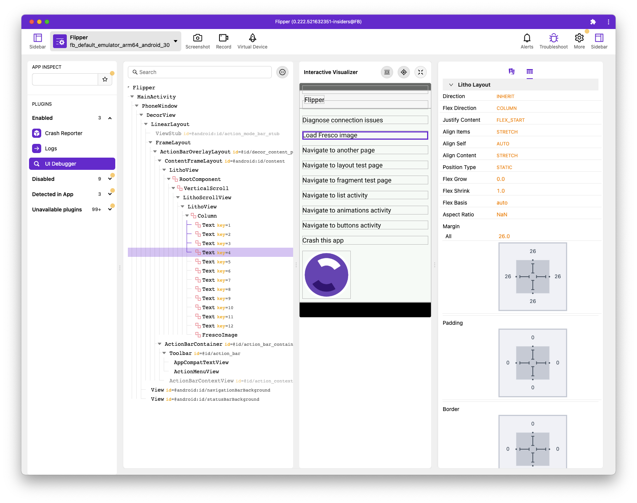Screen dimensions: 637x503
Task: Collapse the DecorView tree node
Action: [141, 115]
